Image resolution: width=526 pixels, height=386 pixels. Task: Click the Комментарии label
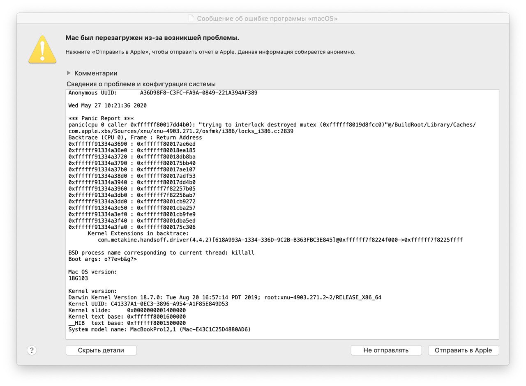(96, 73)
